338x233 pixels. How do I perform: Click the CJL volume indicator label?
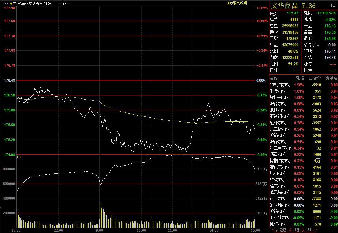(x=20, y=157)
